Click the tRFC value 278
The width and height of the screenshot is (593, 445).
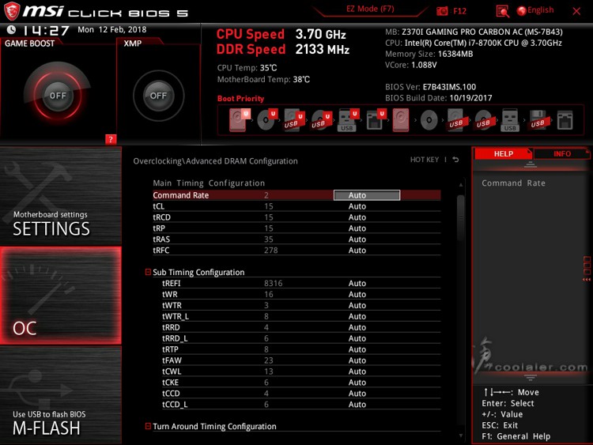[x=270, y=250]
